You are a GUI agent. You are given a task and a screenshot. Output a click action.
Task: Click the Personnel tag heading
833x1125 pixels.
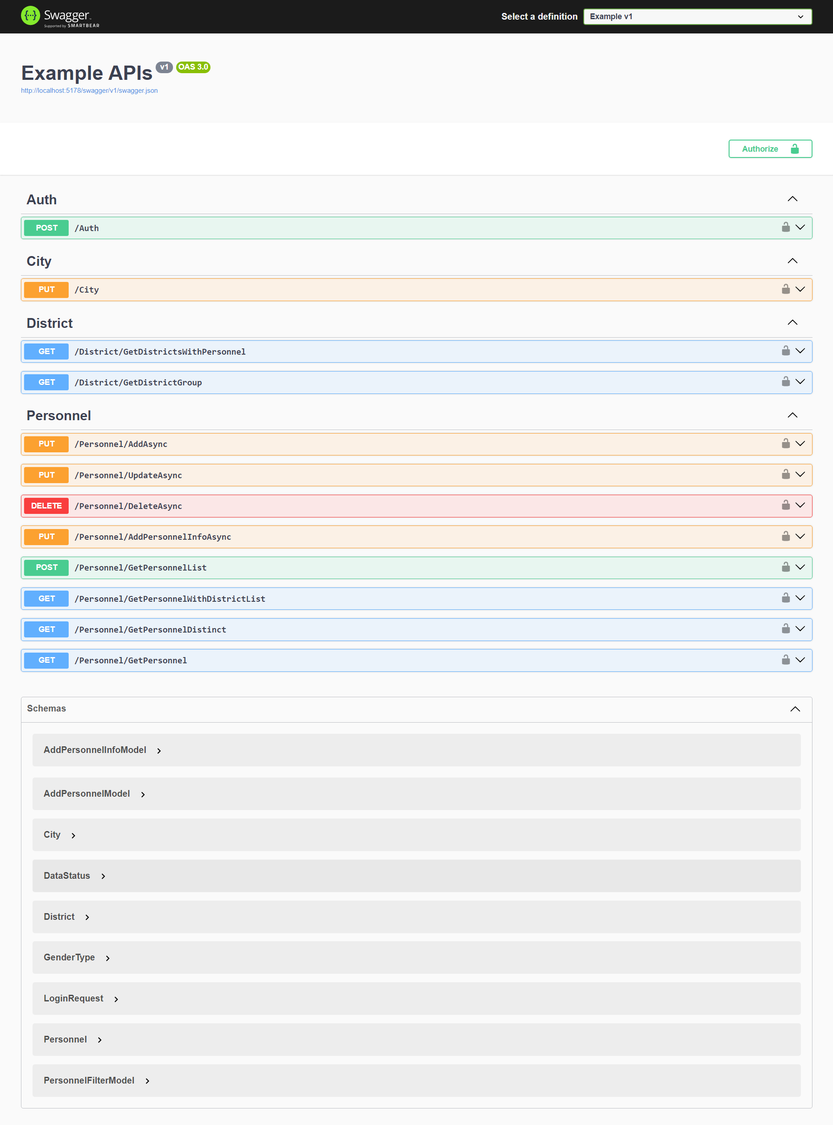(58, 415)
